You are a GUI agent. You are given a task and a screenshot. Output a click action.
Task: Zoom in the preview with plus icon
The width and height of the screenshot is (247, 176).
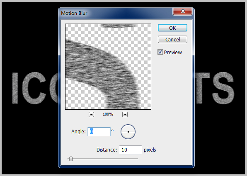[125, 114]
